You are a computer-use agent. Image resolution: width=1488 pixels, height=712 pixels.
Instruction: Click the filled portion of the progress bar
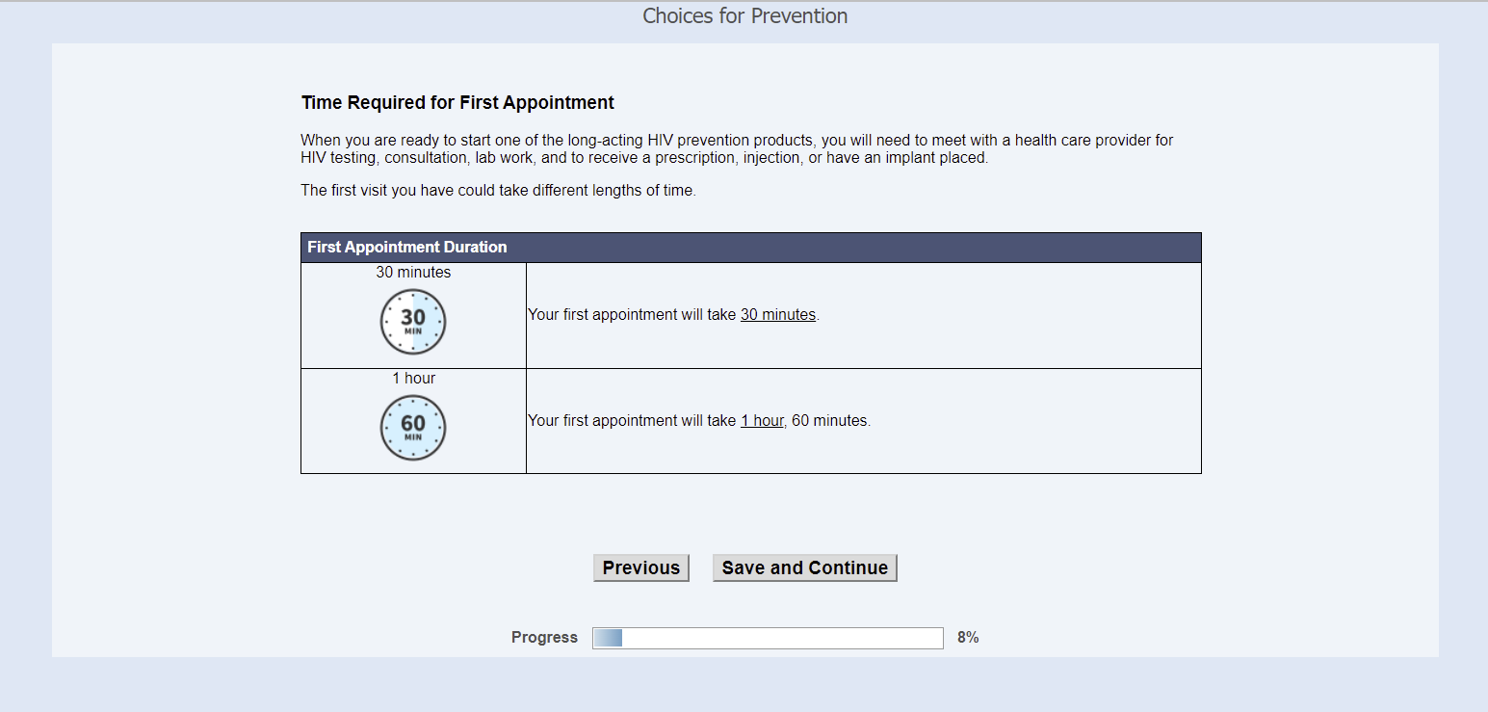(x=607, y=638)
